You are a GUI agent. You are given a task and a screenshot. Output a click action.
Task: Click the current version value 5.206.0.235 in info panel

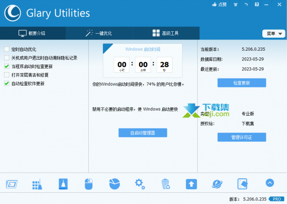253,49
